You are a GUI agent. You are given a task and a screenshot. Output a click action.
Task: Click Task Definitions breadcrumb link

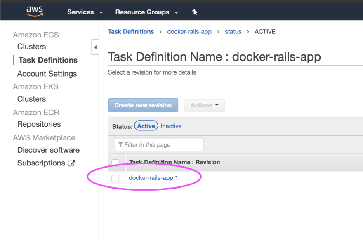[x=131, y=32]
